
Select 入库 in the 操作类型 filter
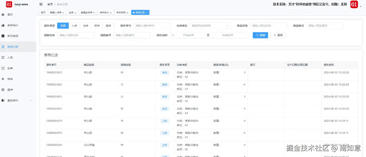(74, 25)
